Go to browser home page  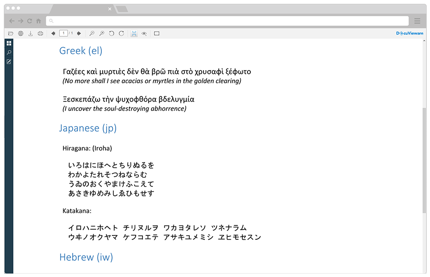pyautogui.click(x=39, y=21)
